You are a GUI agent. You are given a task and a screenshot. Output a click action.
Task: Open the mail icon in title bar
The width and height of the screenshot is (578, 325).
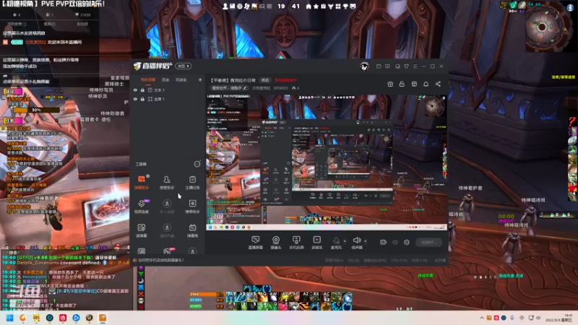pyautogui.click(x=379, y=66)
